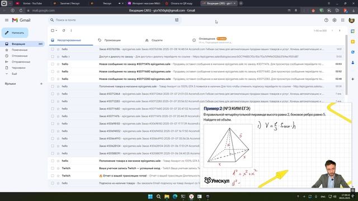The width and height of the screenshot is (358, 201).
Task: Open the Twitch Отчет о вашей трансляции email
Action: 124,176
